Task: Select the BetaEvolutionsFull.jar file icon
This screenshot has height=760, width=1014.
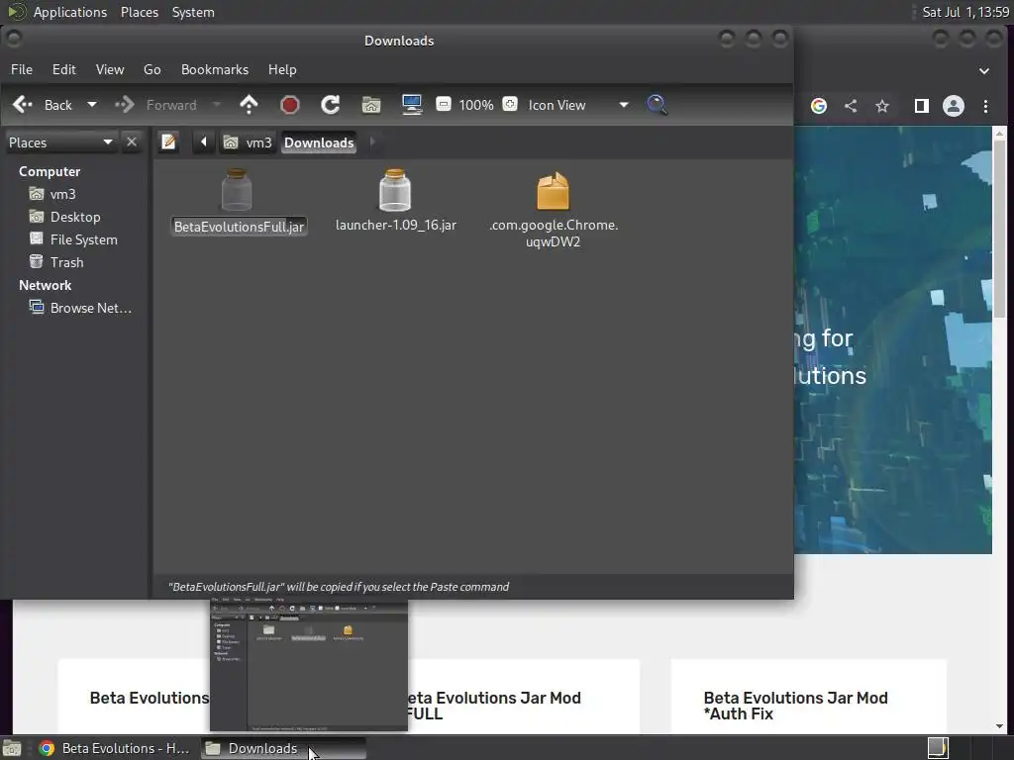Action: coord(237,190)
